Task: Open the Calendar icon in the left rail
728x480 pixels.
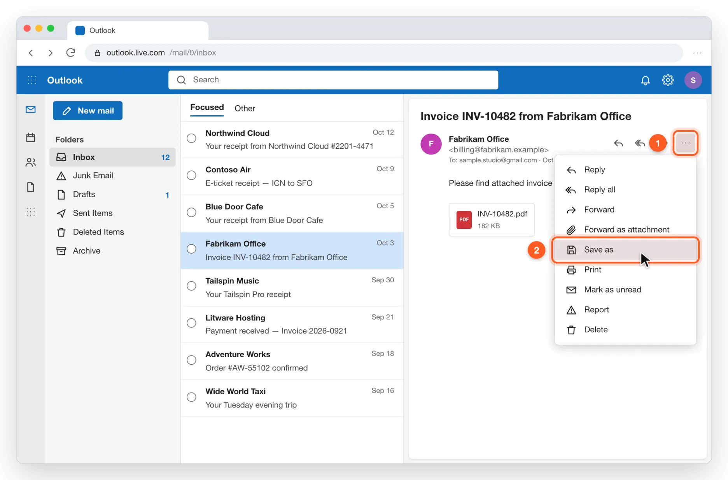Action: [31, 137]
